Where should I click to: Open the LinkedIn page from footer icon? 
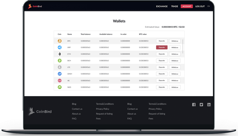[209, 105]
